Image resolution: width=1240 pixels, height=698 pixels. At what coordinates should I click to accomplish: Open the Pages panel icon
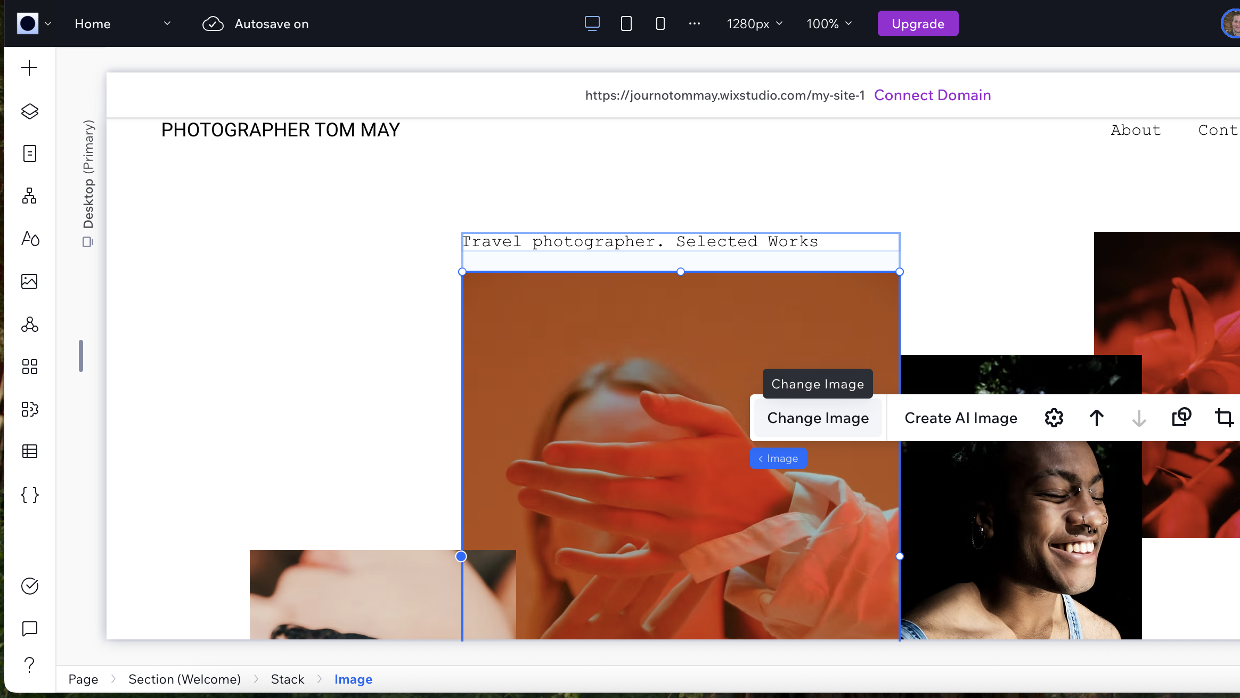point(29,153)
